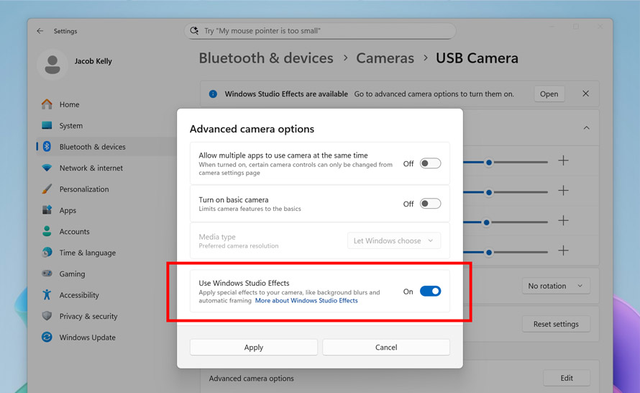Viewport: 640px width, 393px height.
Task: Click the first plus icon beside sliders
Action: pyautogui.click(x=563, y=161)
